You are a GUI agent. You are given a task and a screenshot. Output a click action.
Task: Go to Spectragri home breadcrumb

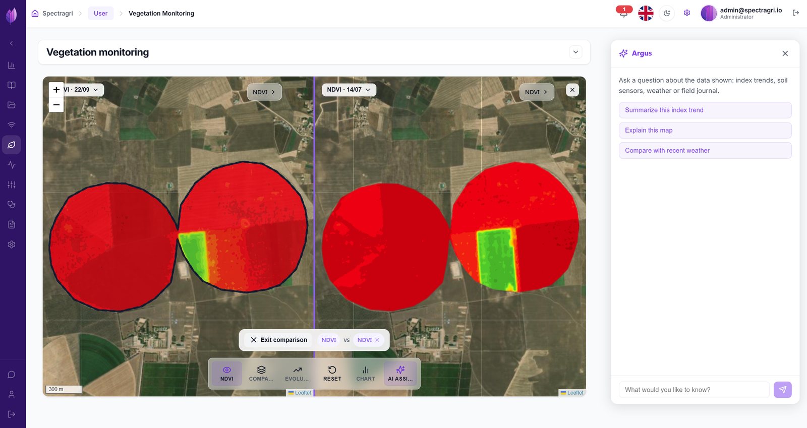52,14
